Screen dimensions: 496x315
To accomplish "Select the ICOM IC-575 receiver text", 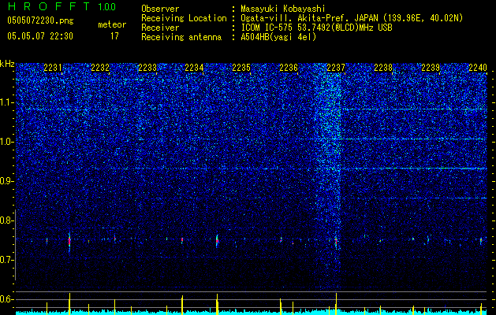I will [x=316, y=28].
